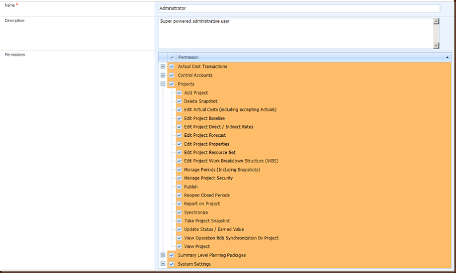Uncheck the Projects group checkbox
Screen dimensions: 456x273
[x=172, y=84]
